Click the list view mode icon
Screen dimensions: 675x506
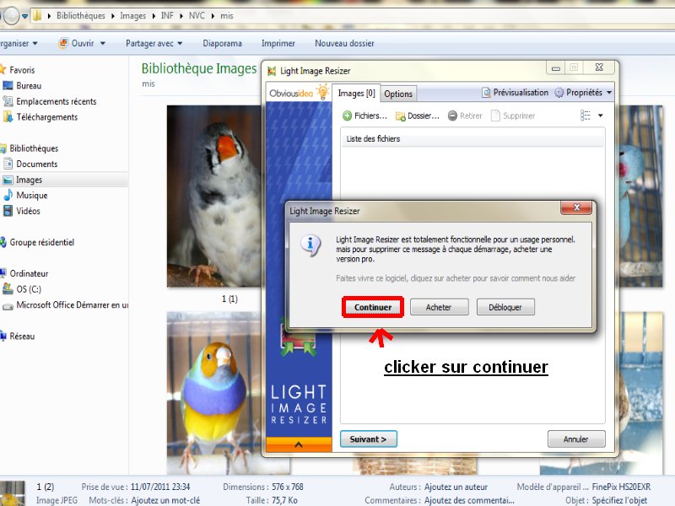coord(582,116)
